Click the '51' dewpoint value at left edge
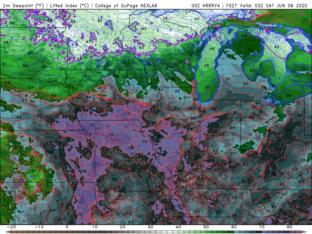 4,64
